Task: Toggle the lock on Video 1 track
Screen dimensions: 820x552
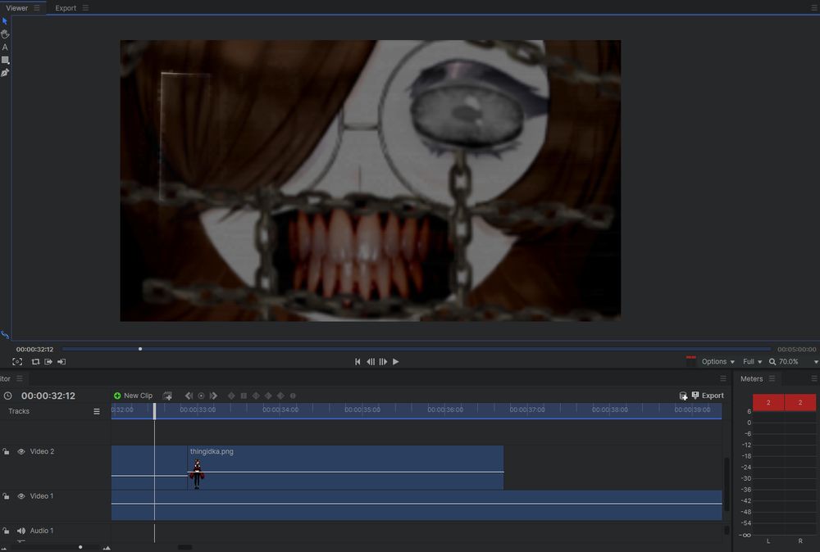Action: coord(6,496)
